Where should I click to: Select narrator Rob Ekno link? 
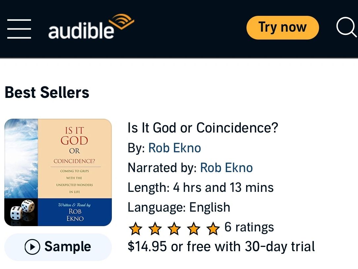point(226,168)
